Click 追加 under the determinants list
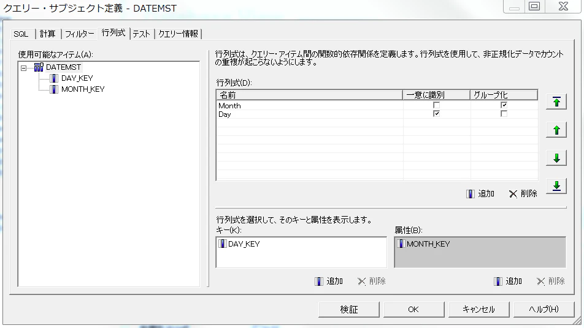 coord(480,193)
